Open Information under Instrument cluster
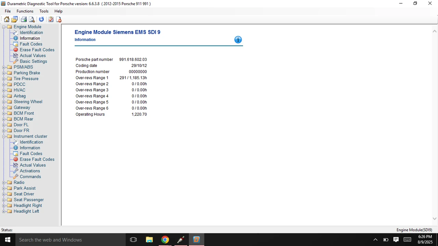Image resolution: width=438 pixels, height=246 pixels. (x=30, y=148)
